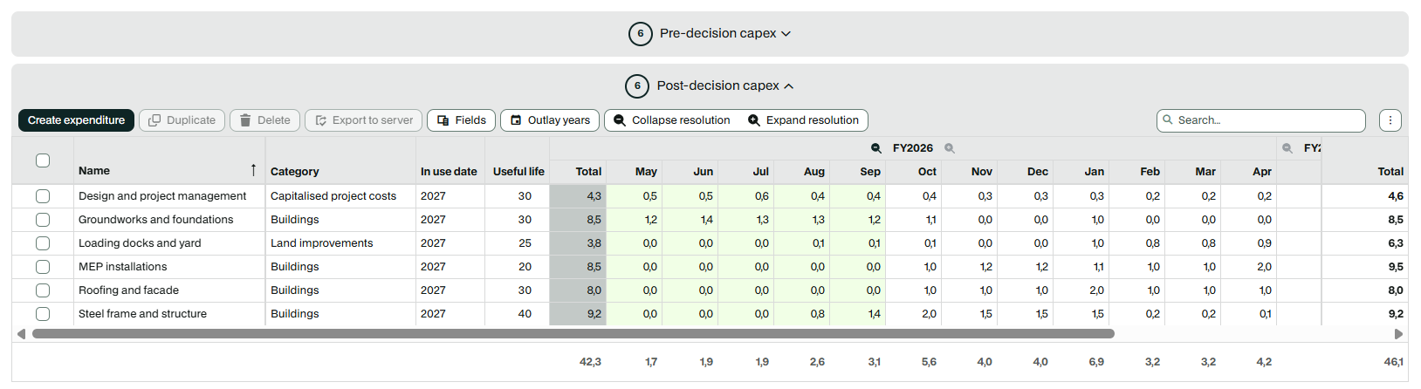Open the Fields selector
Screen dimensions: 1421x389
point(461,120)
